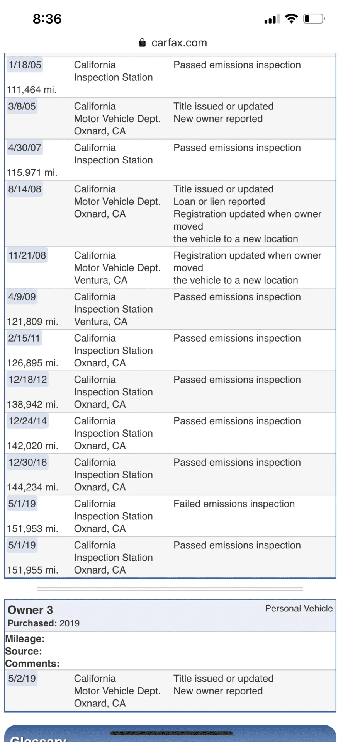Tap the 8:36 clock in status bar

tap(47, 19)
